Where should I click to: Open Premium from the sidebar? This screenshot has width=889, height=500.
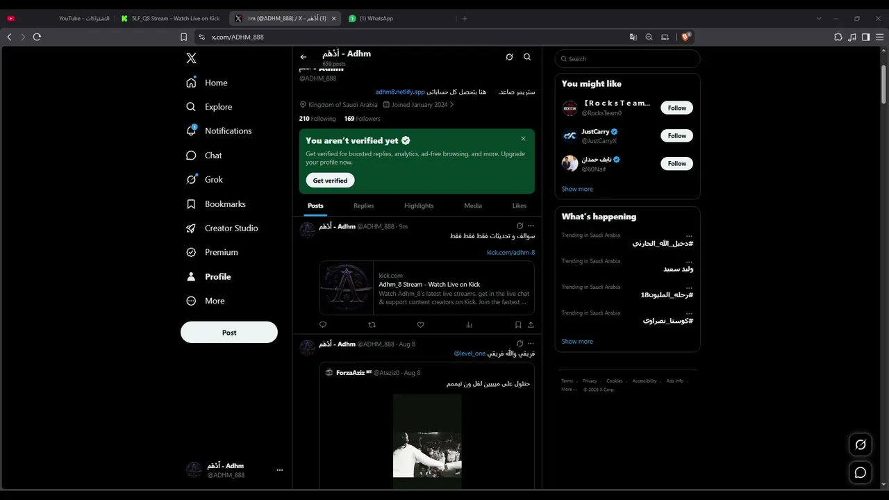(x=212, y=252)
